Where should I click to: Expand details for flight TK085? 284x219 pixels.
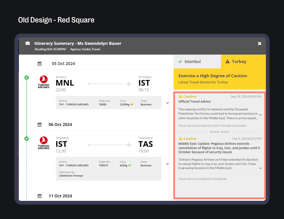[168, 103]
